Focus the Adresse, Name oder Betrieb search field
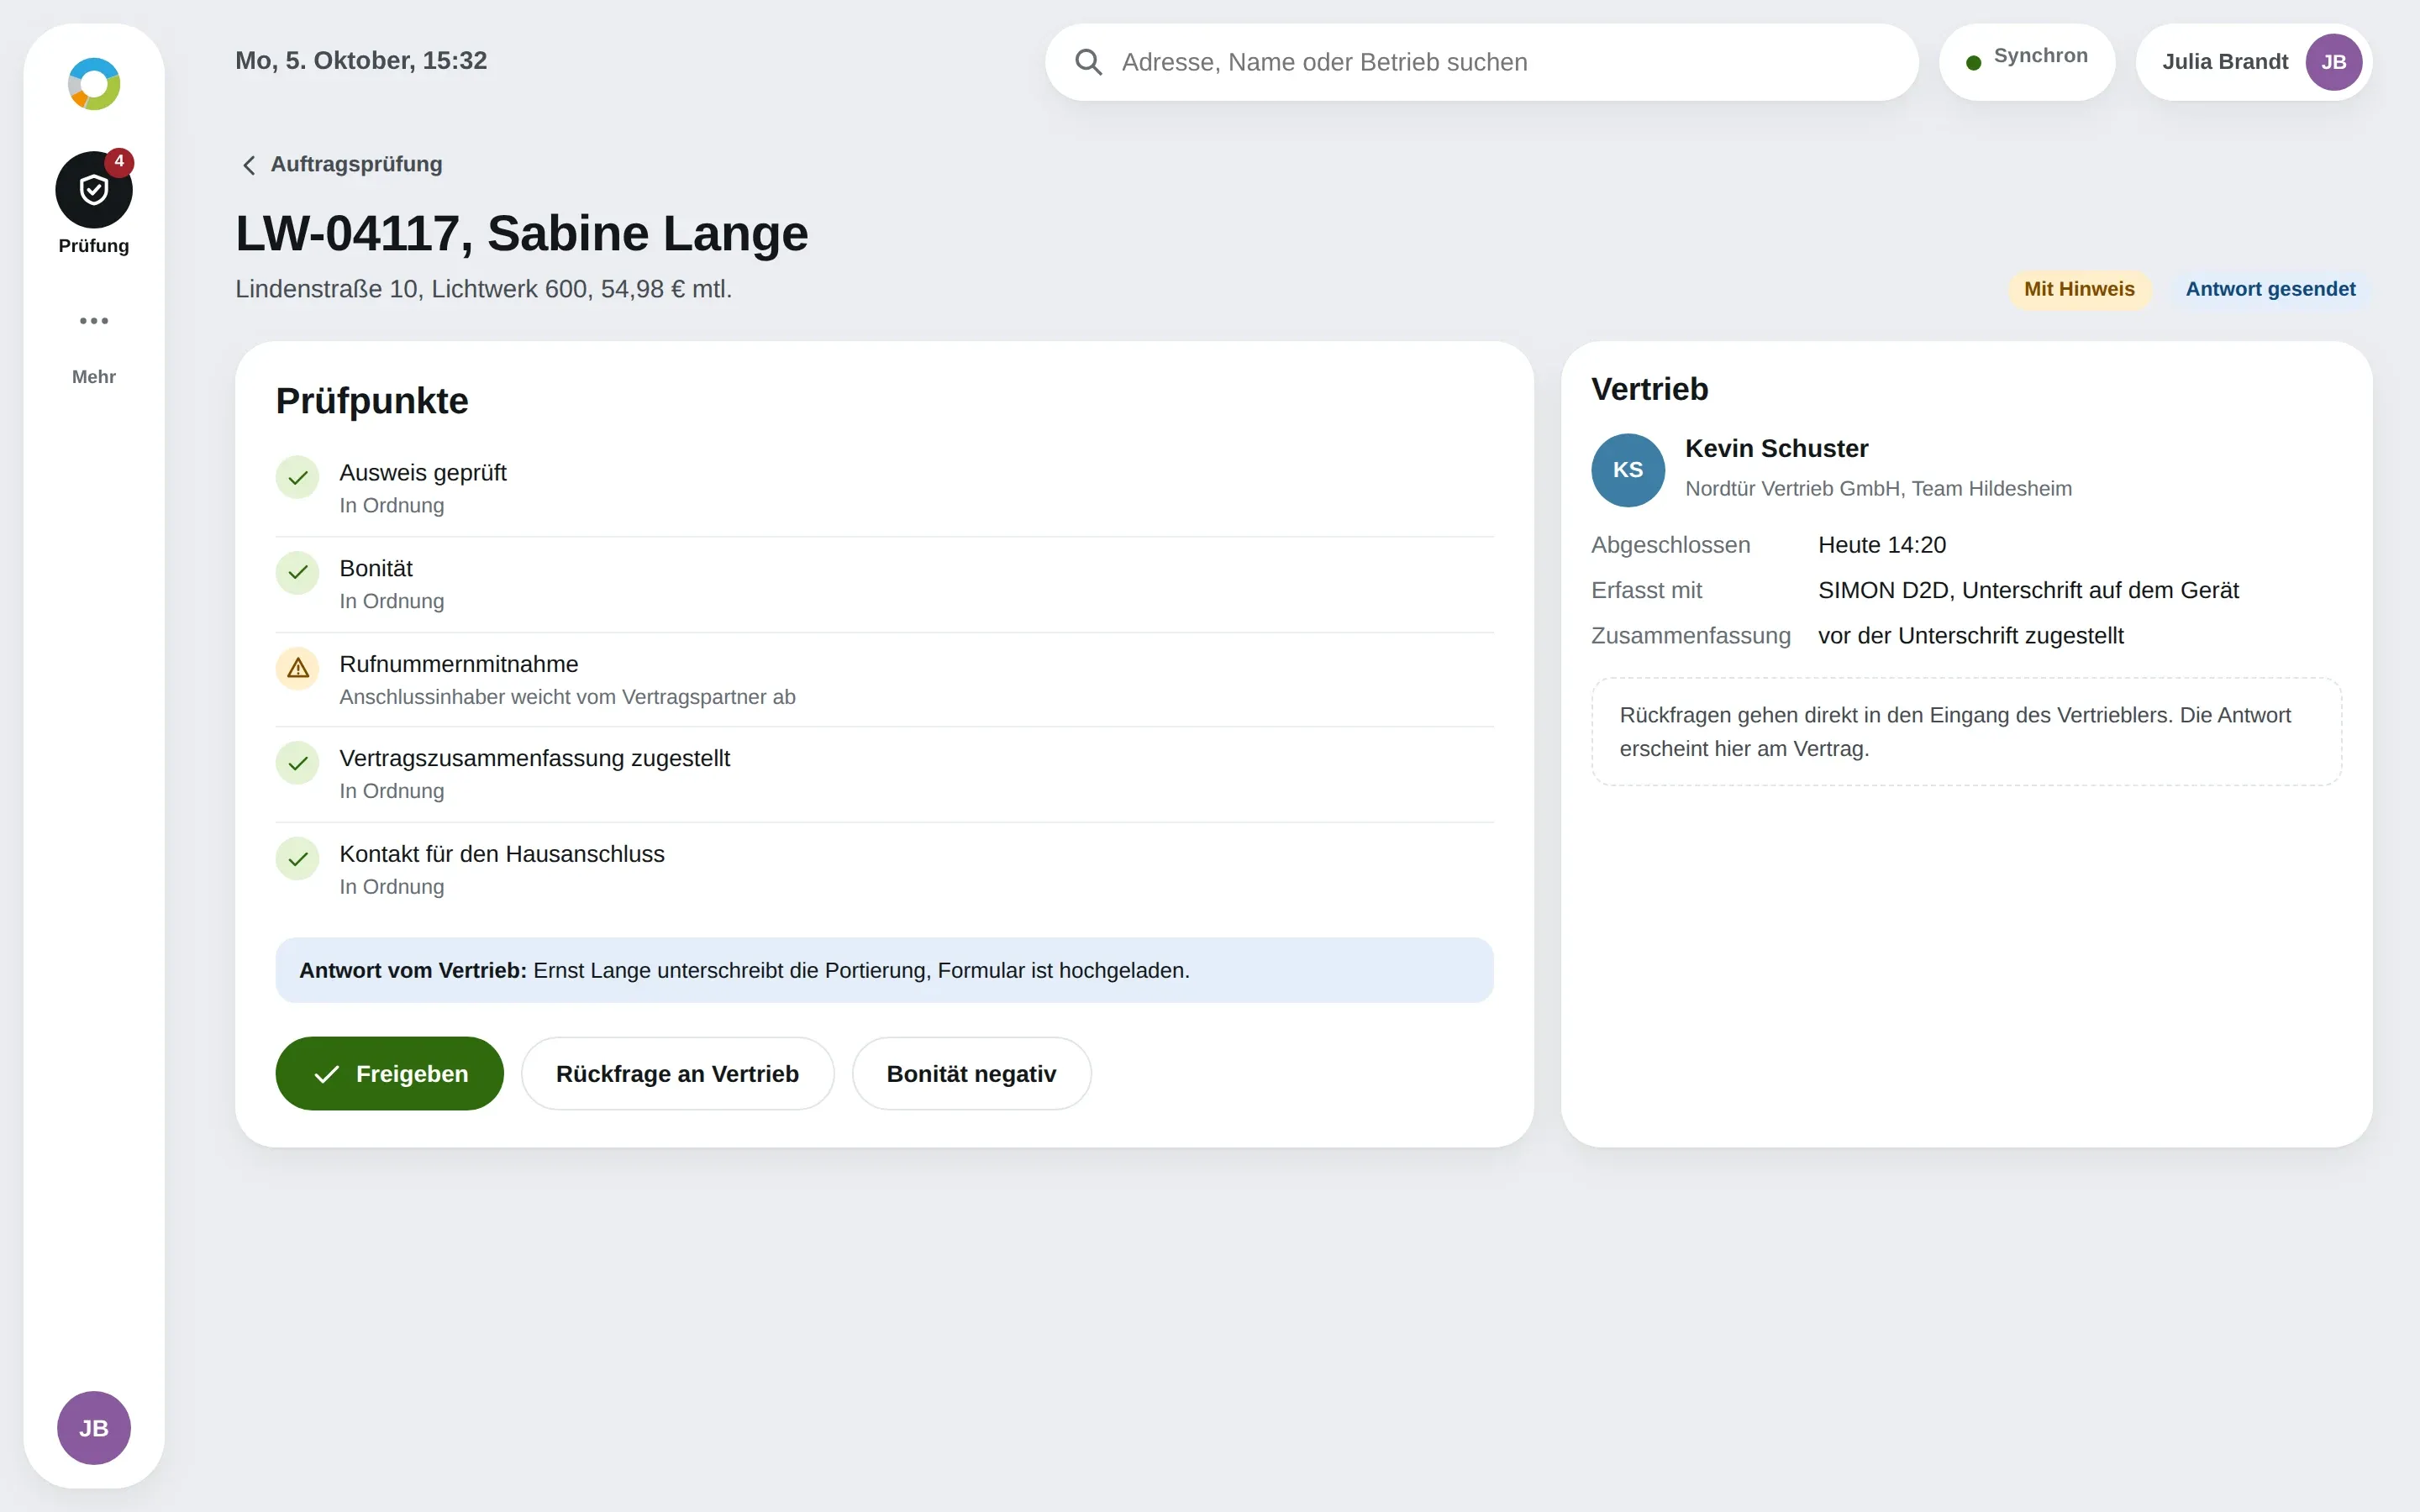This screenshot has width=2420, height=1512. pyautogui.click(x=1481, y=62)
